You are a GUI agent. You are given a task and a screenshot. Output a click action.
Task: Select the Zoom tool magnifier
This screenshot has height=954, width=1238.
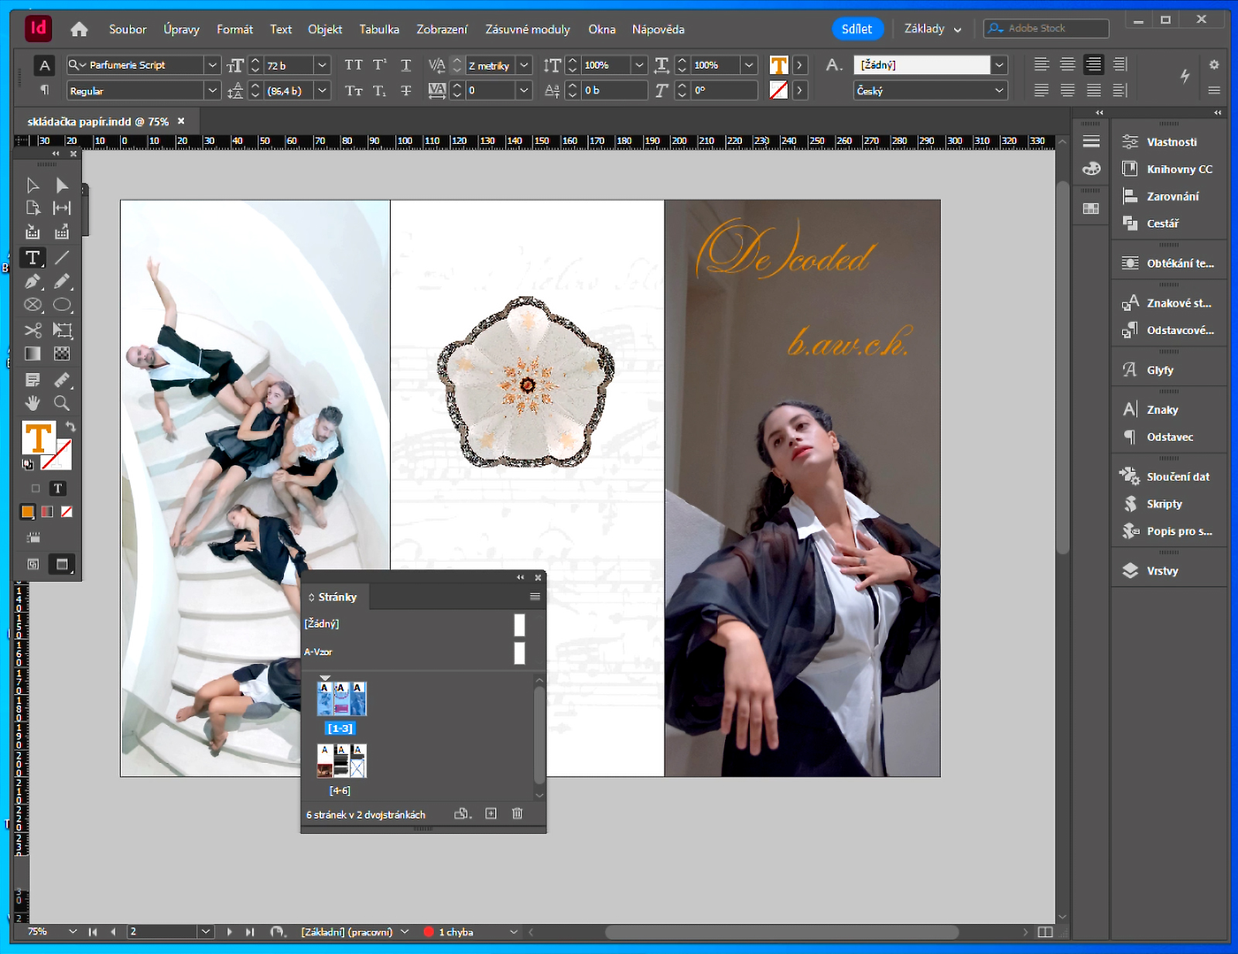62,403
